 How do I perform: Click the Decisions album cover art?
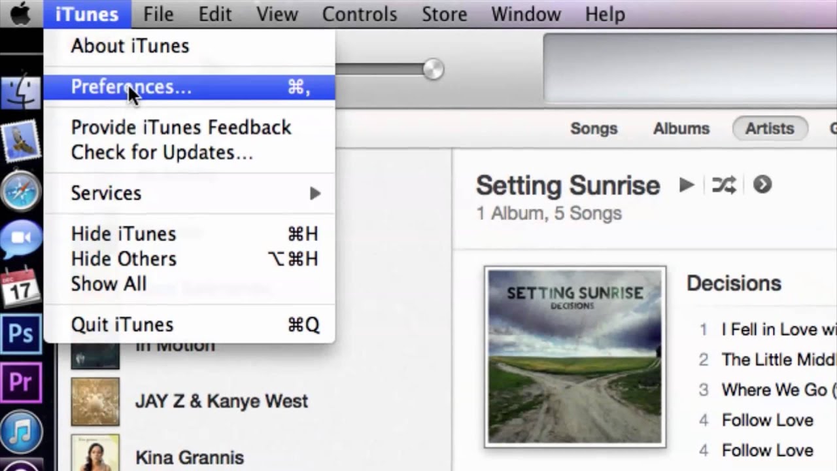coord(575,357)
